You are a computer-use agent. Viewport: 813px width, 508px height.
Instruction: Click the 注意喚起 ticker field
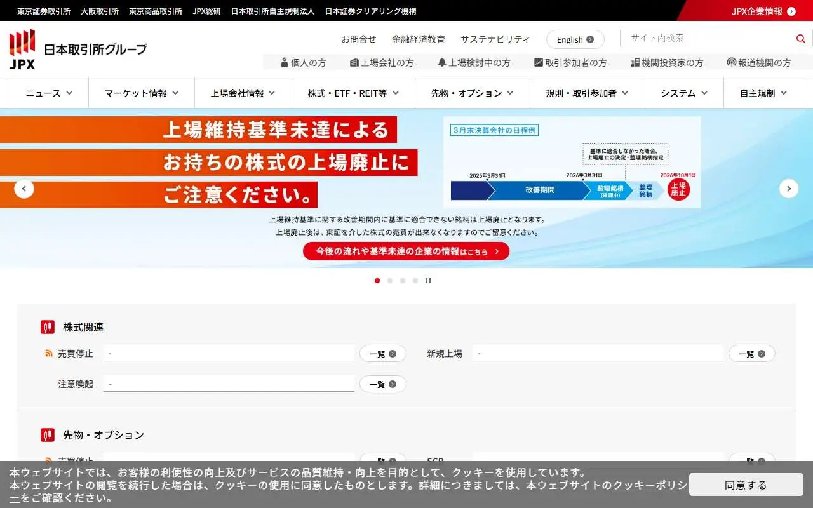[x=229, y=384]
